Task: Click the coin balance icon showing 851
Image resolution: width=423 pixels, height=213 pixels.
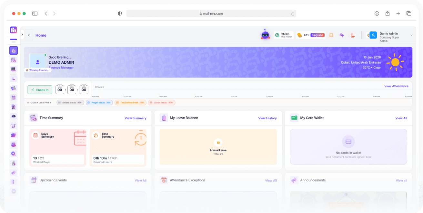Action: [299, 35]
